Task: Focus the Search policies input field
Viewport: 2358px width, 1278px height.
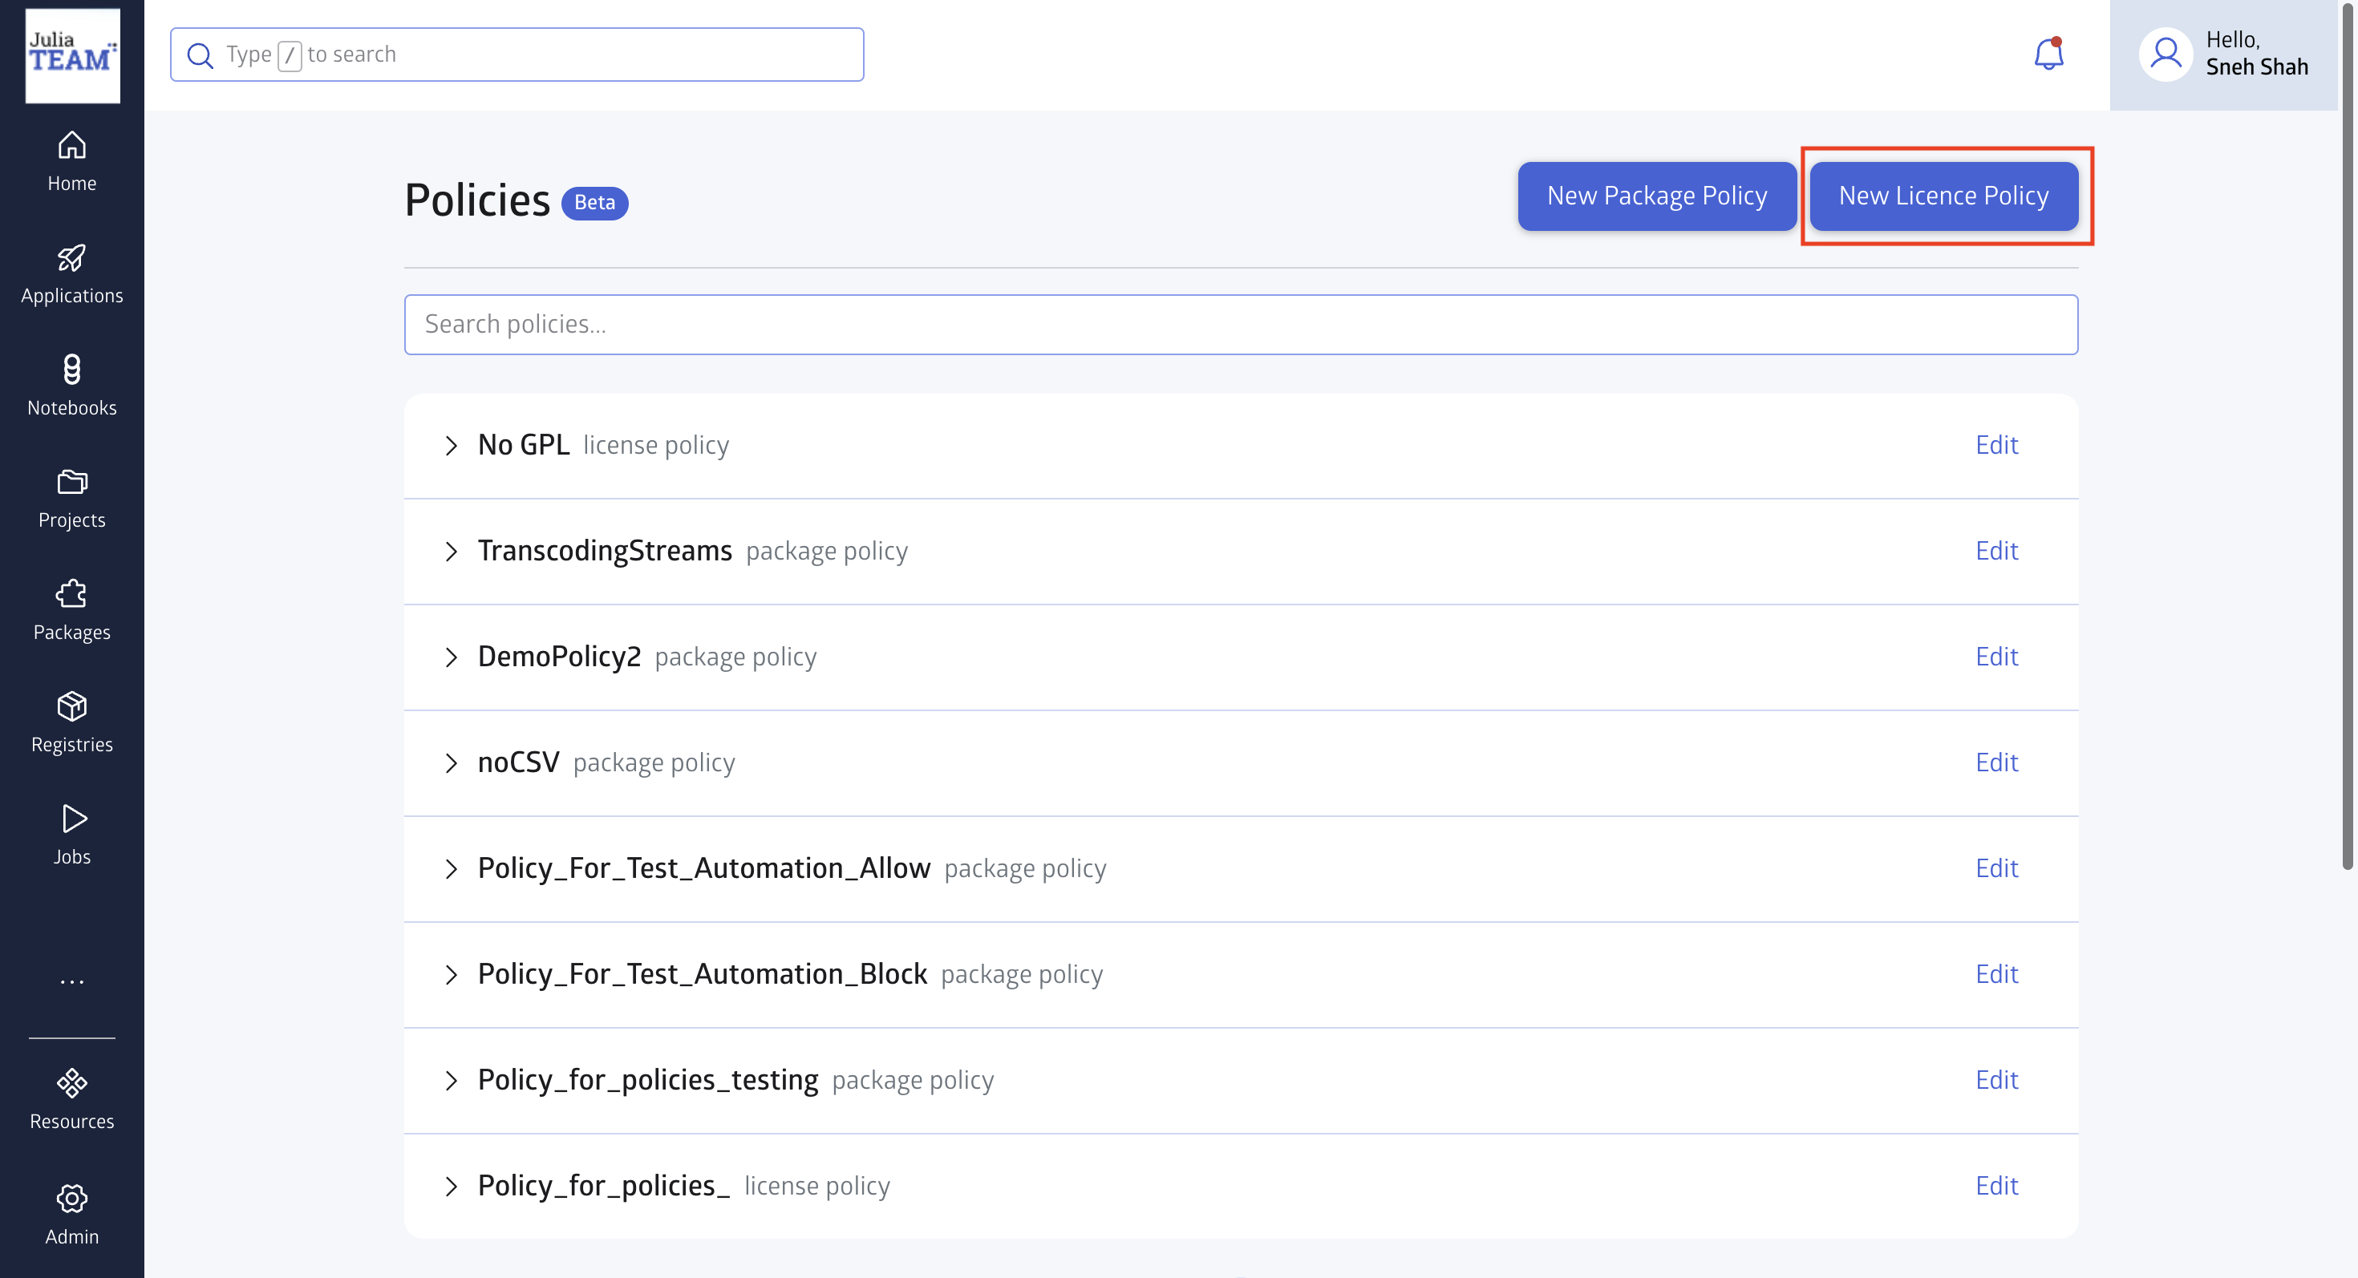Action: coord(1240,325)
